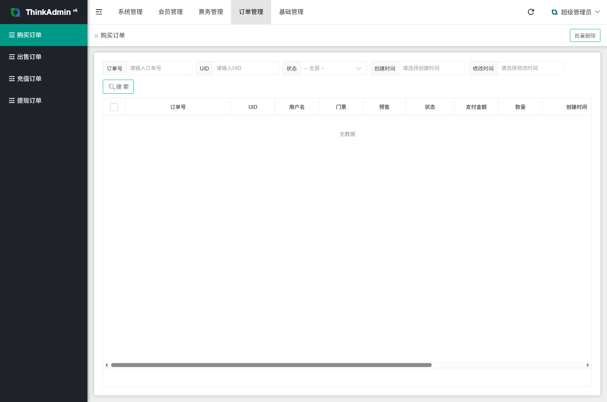Click the 门票 column header
Viewport: 607px width, 402px height.
point(341,107)
